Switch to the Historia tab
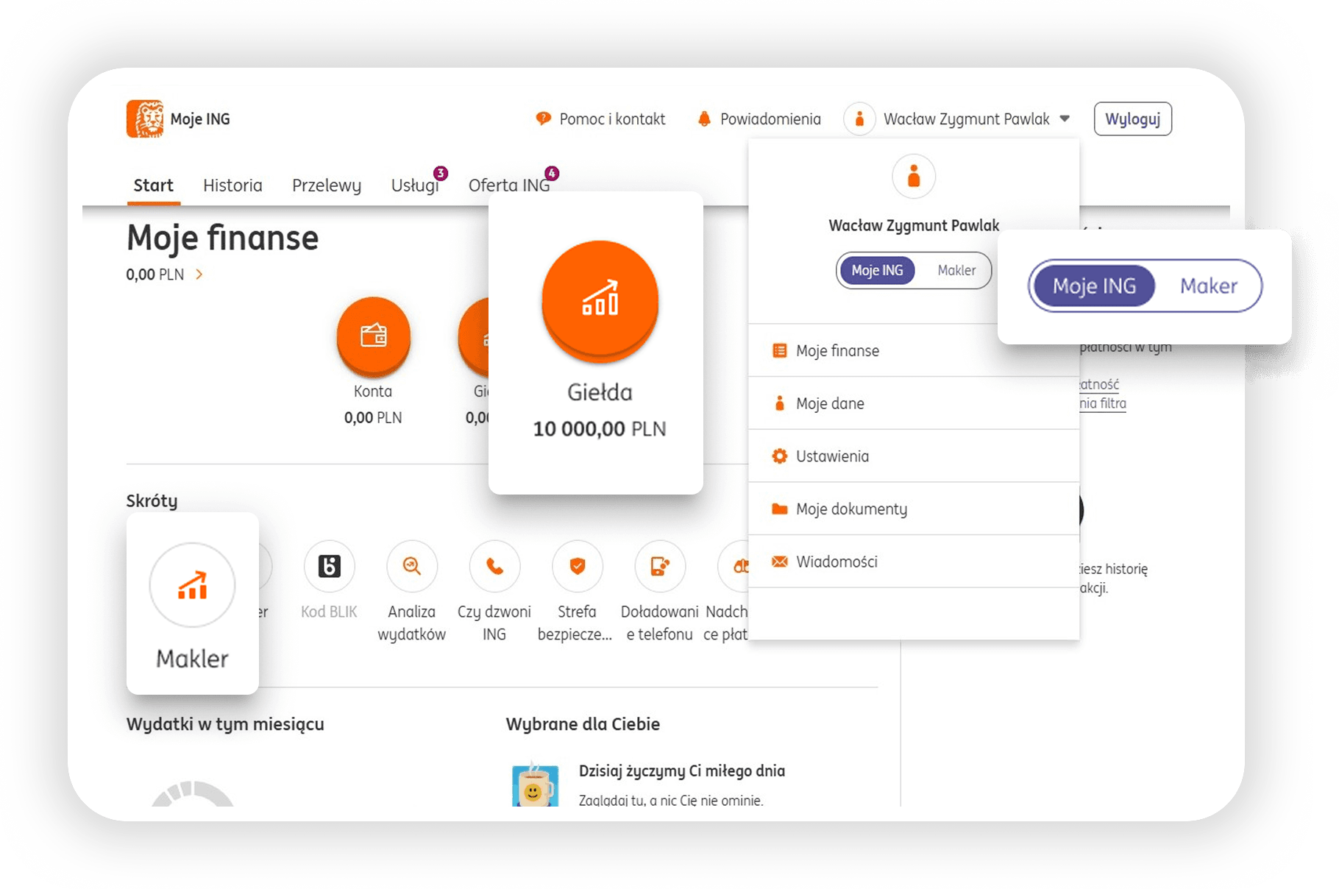This screenshot has width=1339, height=889. click(x=232, y=185)
